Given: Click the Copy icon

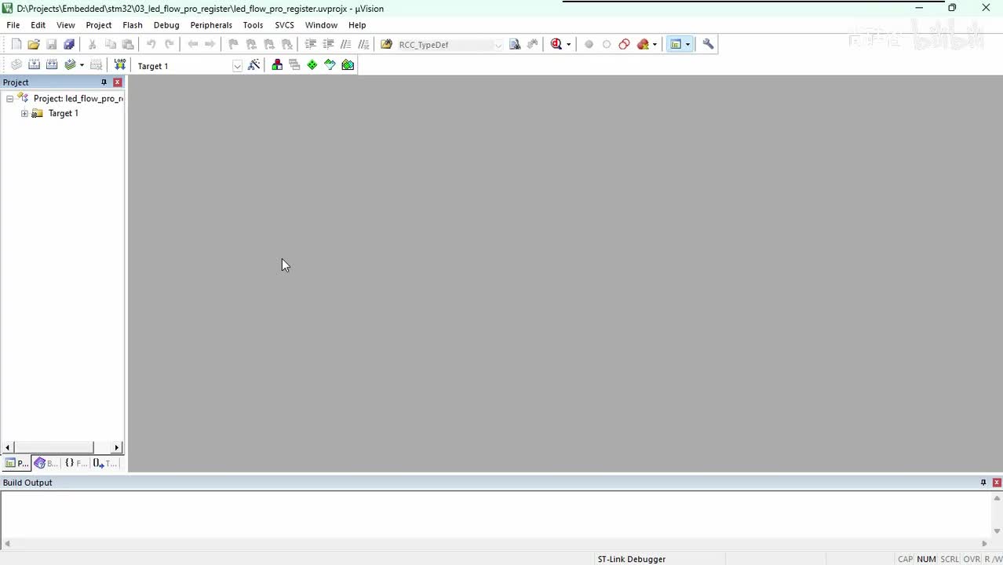Looking at the screenshot, I should point(111,45).
